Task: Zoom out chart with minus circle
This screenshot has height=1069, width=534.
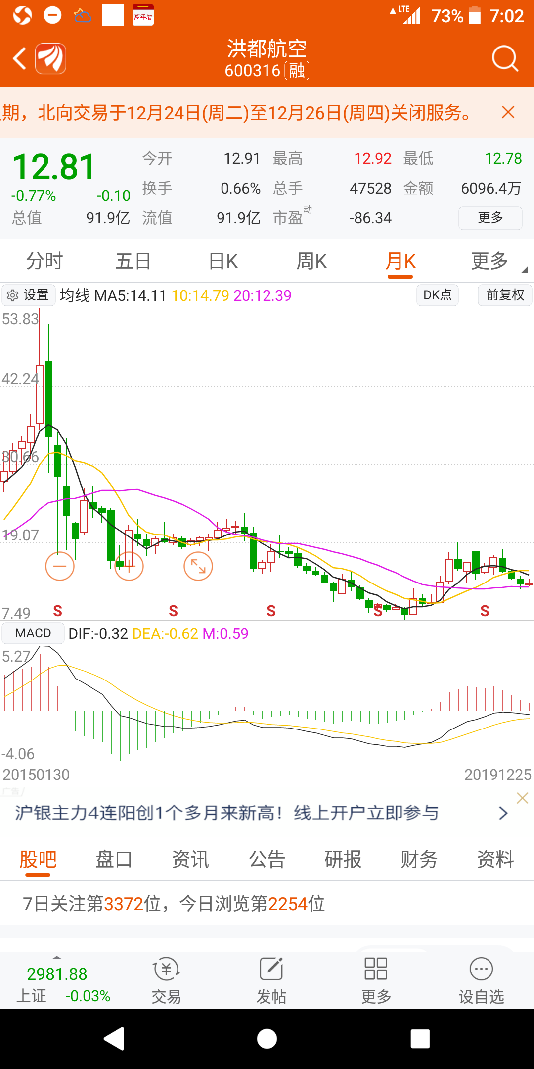Action: (x=60, y=566)
